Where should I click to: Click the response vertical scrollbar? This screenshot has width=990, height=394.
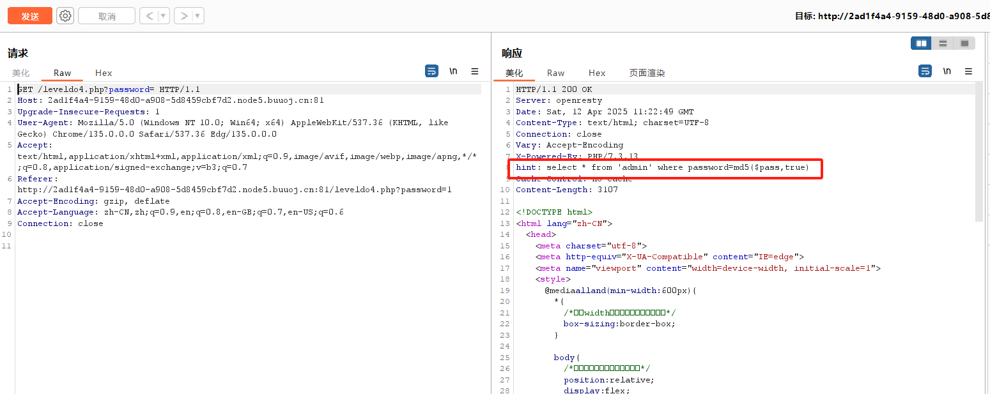coord(979,151)
